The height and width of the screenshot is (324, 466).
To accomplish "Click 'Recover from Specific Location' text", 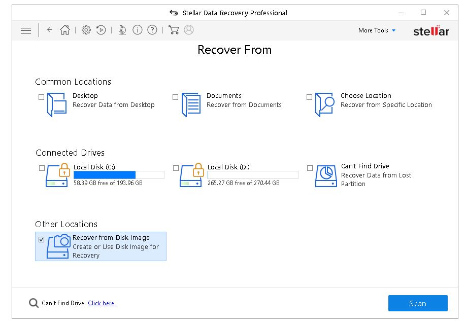I will pyautogui.click(x=386, y=105).
